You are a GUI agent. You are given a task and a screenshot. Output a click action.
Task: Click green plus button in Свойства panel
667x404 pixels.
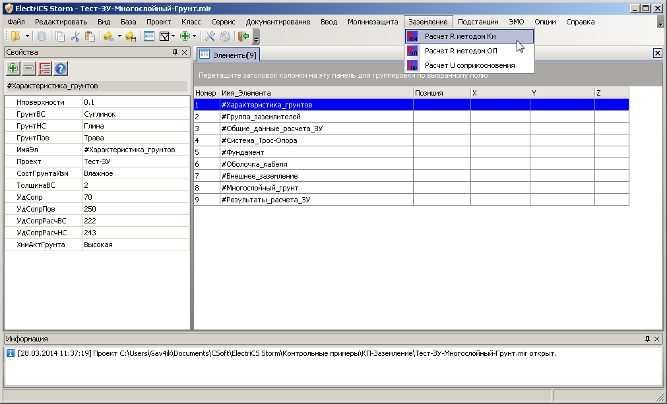click(13, 68)
